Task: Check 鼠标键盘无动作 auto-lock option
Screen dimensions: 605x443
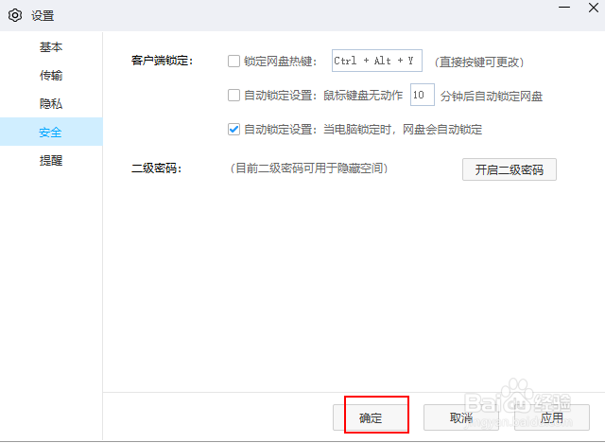Action: 233,95
